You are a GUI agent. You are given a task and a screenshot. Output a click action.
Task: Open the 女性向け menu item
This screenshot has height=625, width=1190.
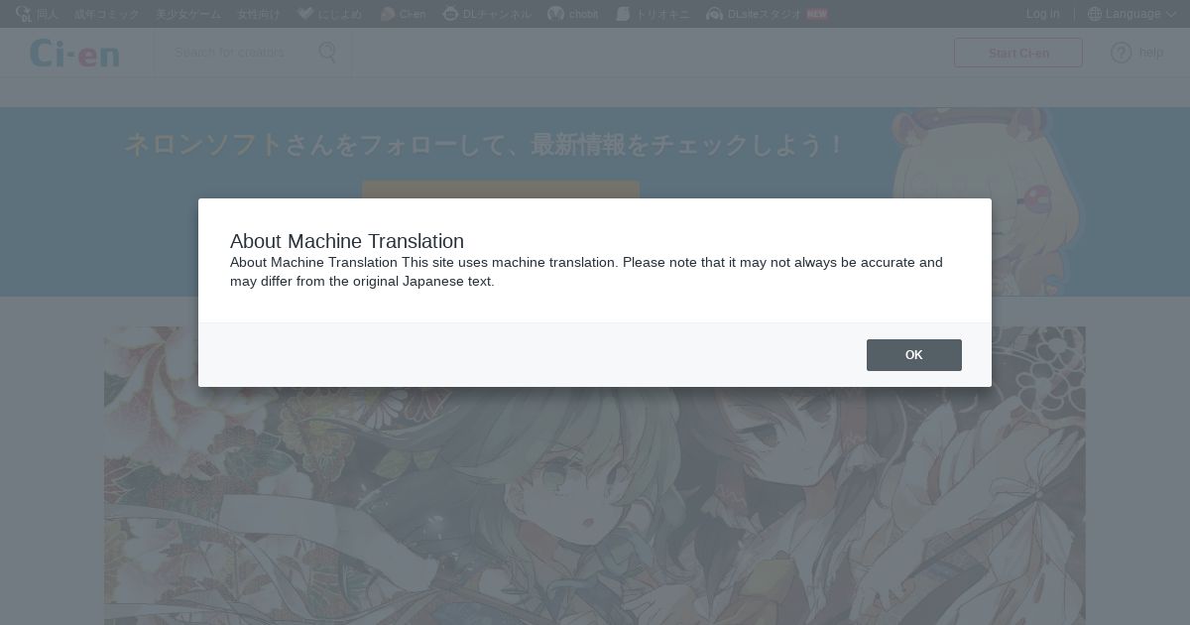pyautogui.click(x=259, y=14)
